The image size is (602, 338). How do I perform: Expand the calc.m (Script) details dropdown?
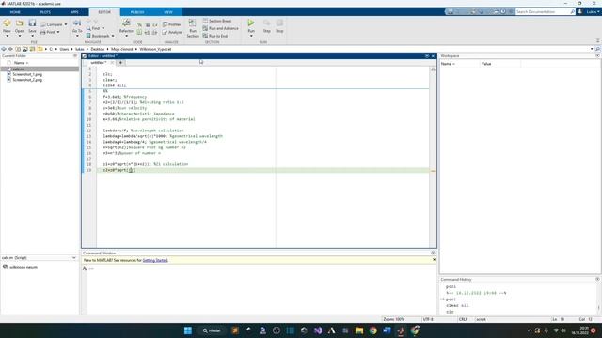[x=74, y=258]
